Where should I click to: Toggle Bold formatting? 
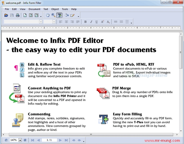click(x=85, y=22)
